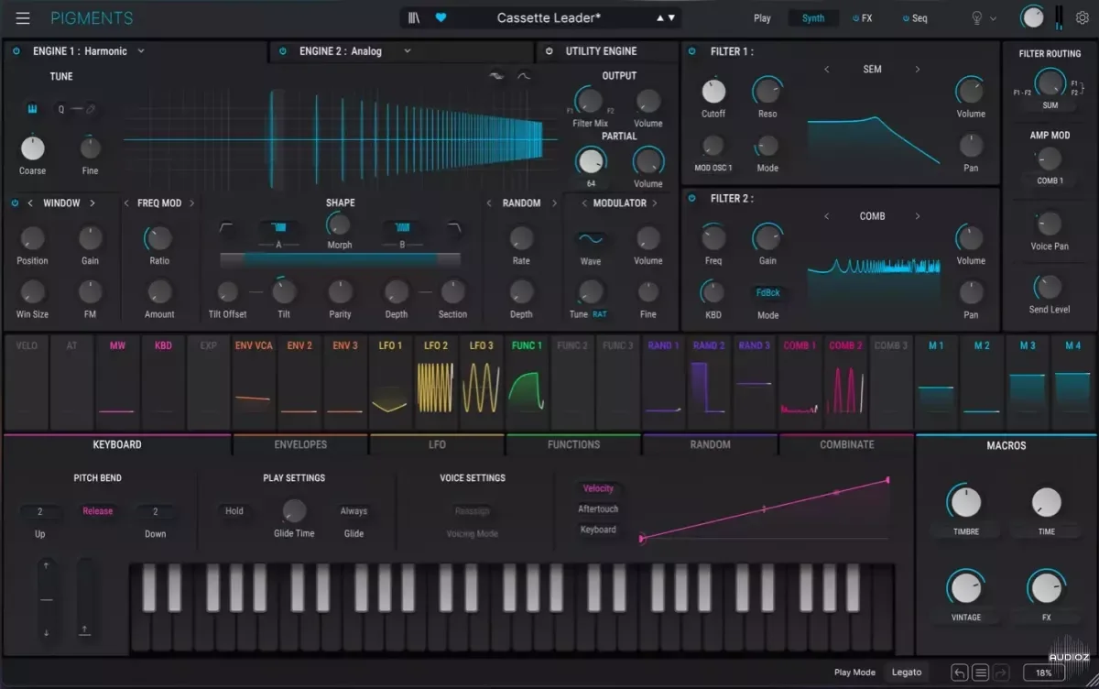Toggle Utility Engine power button
The width and height of the screenshot is (1099, 689).
tap(549, 51)
